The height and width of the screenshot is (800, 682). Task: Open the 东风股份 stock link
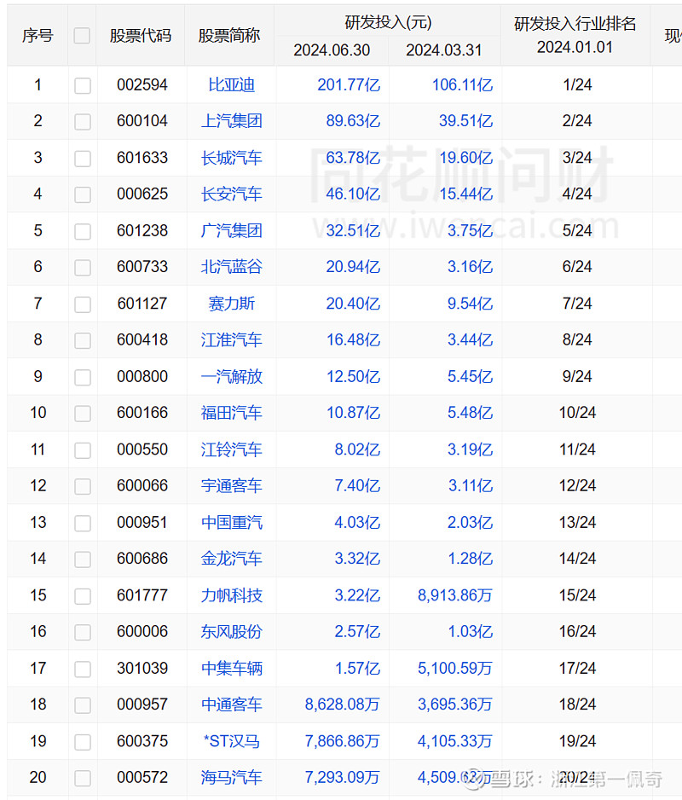tap(232, 632)
